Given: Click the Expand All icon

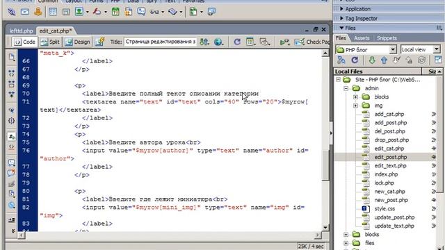Looking at the screenshot, I should pyautogui.click(x=11, y=94).
